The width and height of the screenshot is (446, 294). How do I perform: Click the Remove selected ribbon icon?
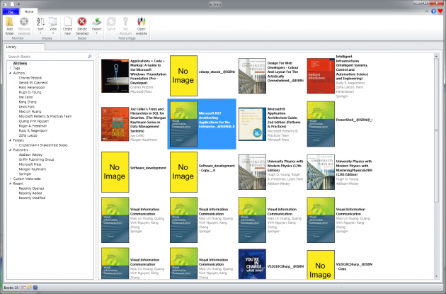pos(24,26)
